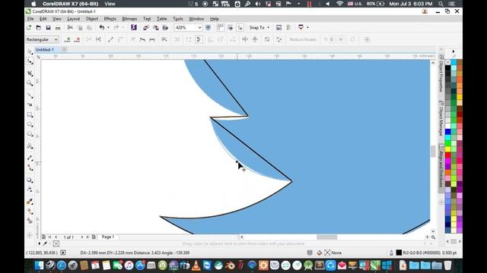Select the Polygon tool in toolbox
Image resolution: width=487 pixels, height=273 pixels.
tap(30, 134)
